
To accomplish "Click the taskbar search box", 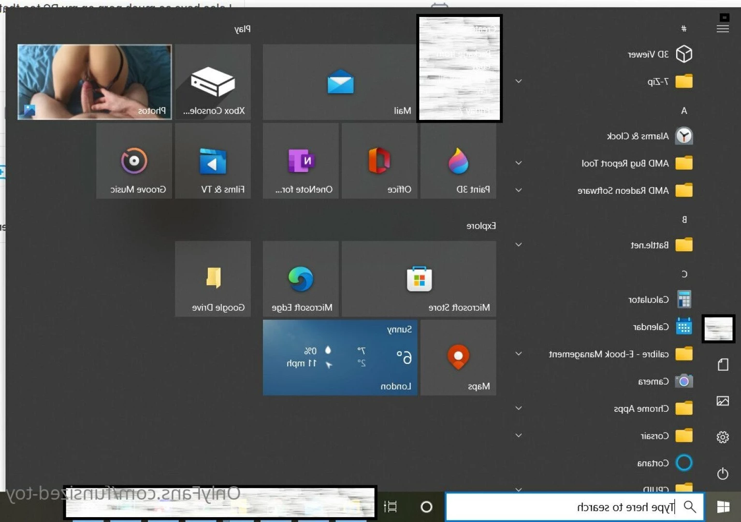I will [x=574, y=507].
